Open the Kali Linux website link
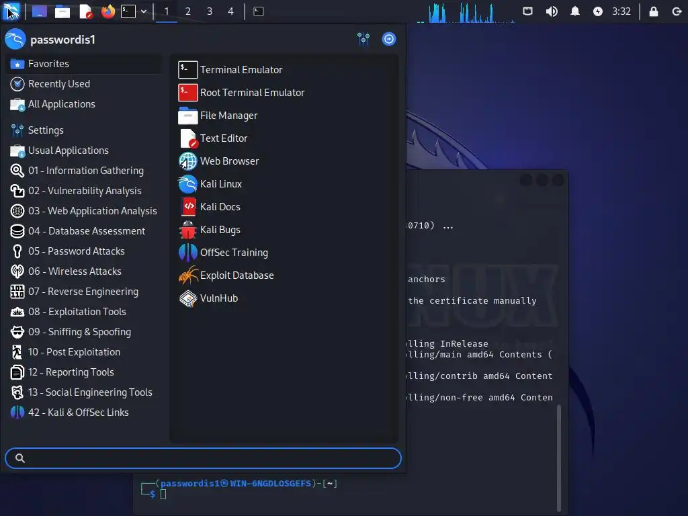Viewport: 688px width, 516px height. point(284,184)
